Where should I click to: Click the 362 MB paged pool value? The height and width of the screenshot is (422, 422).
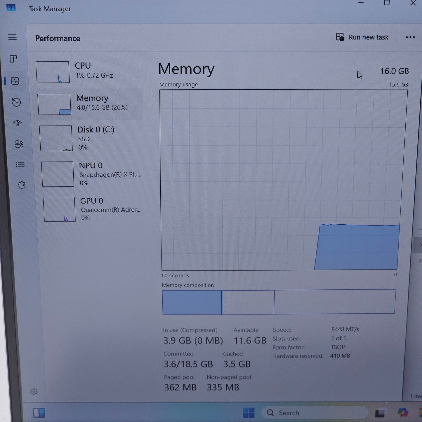click(x=180, y=387)
